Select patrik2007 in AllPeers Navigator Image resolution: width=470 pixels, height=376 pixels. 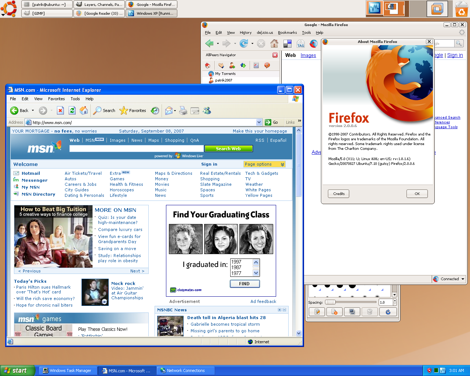tap(224, 80)
